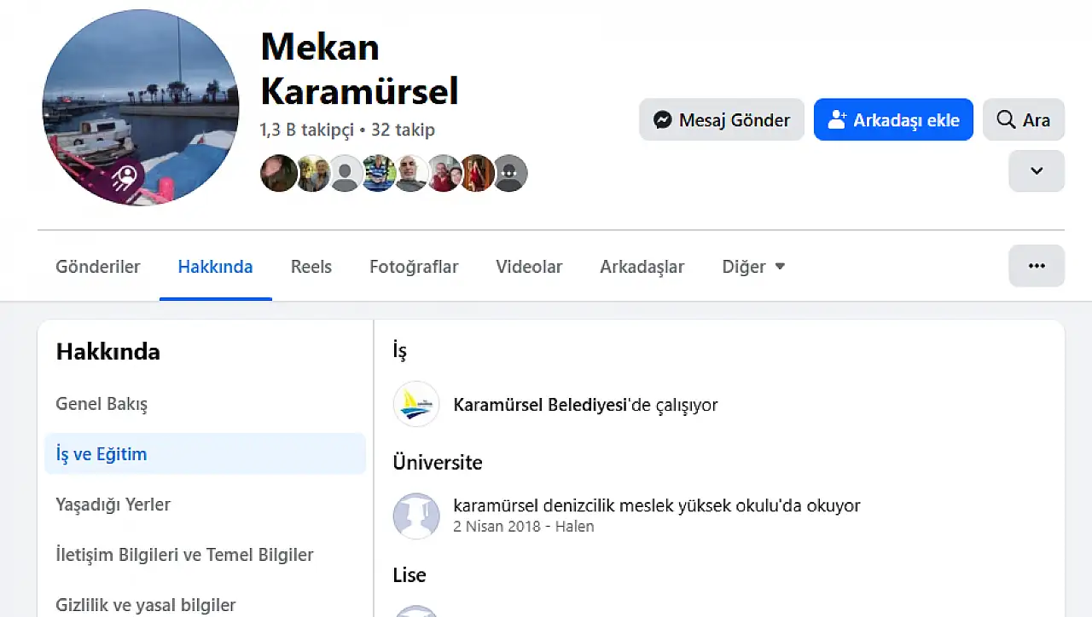Image resolution: width=1092 pixels, height=617 pixels.
Task: Click Arkadaşı ekle button
Action: (893, 120)
